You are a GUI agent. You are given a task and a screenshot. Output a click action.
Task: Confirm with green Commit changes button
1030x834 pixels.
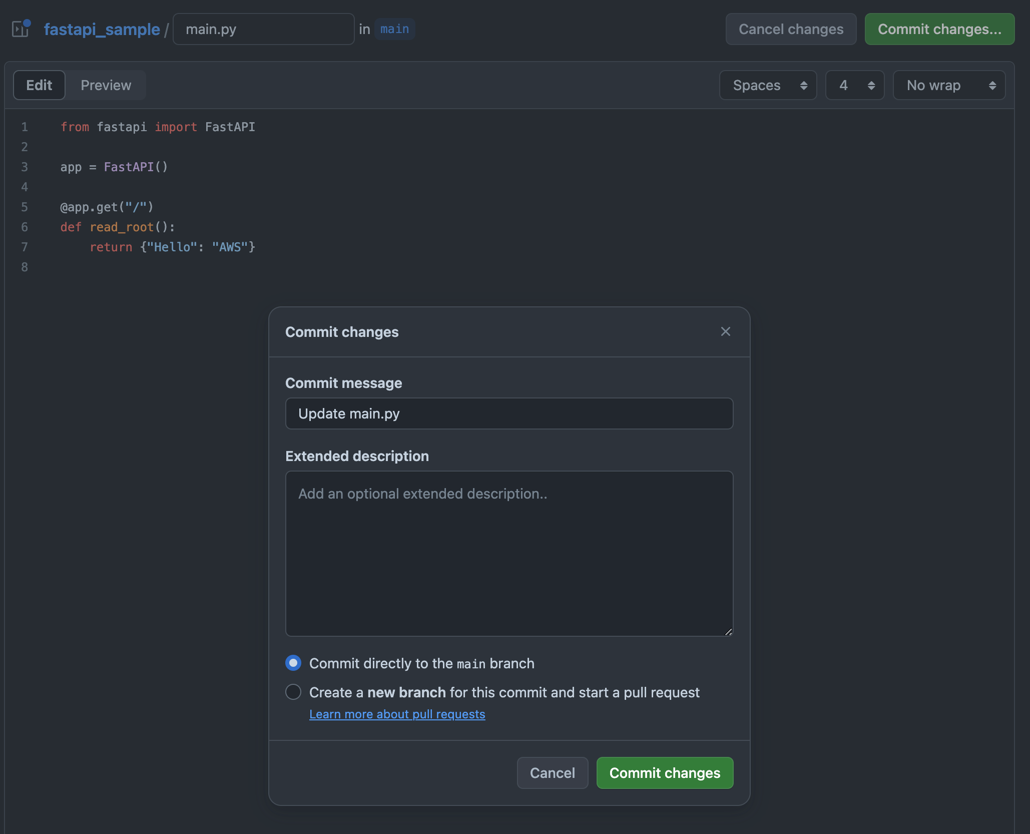tap(665, 773)
